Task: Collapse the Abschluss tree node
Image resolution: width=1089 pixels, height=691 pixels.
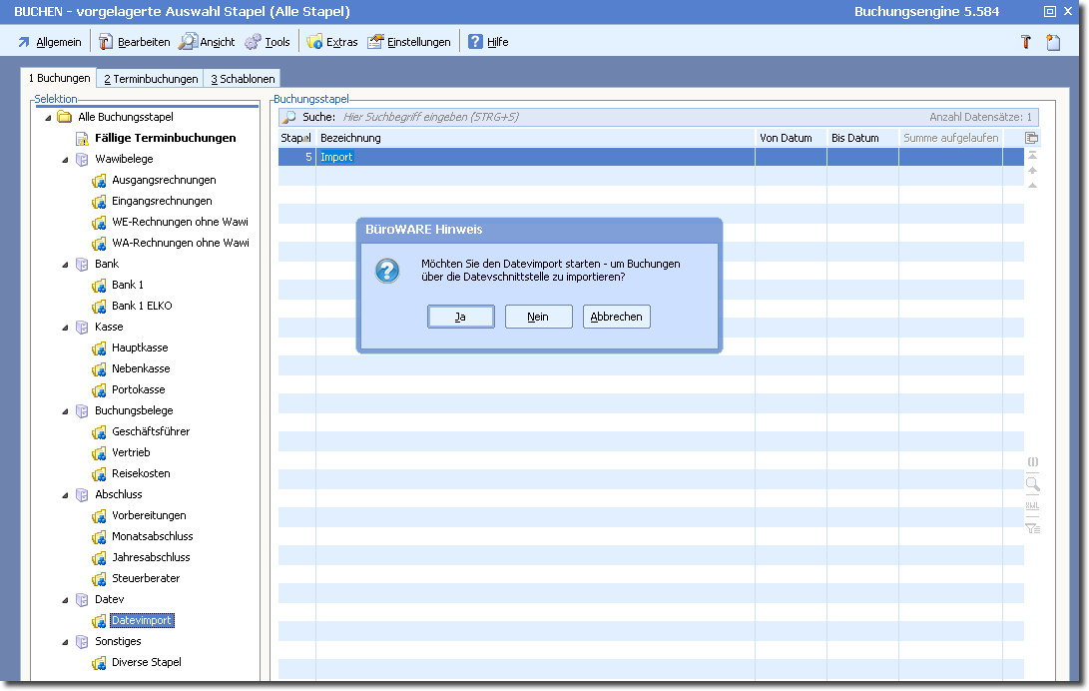Action: tap(65, 495)
